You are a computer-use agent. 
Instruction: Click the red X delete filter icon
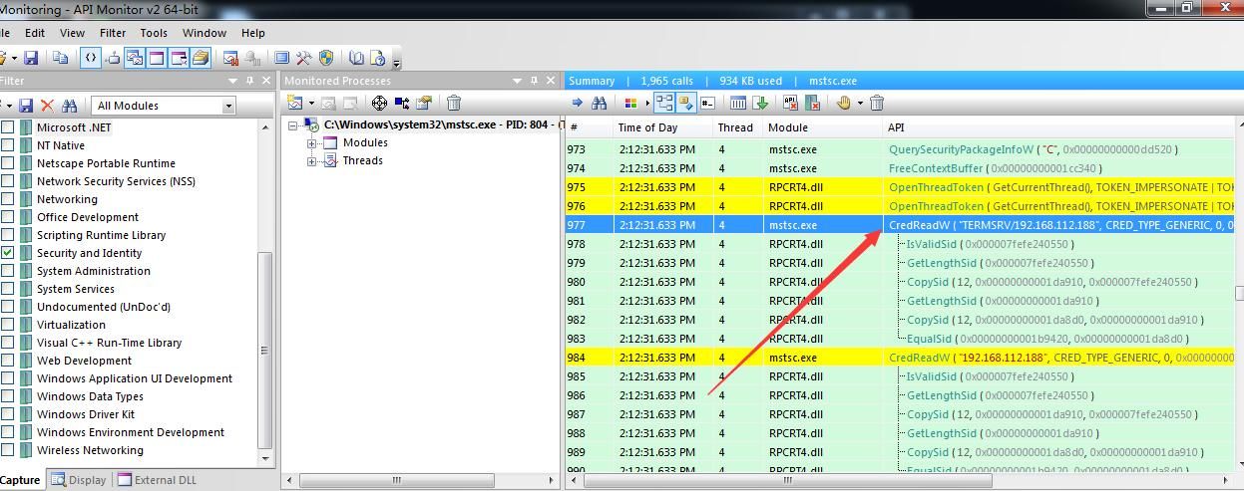(47, 106)
